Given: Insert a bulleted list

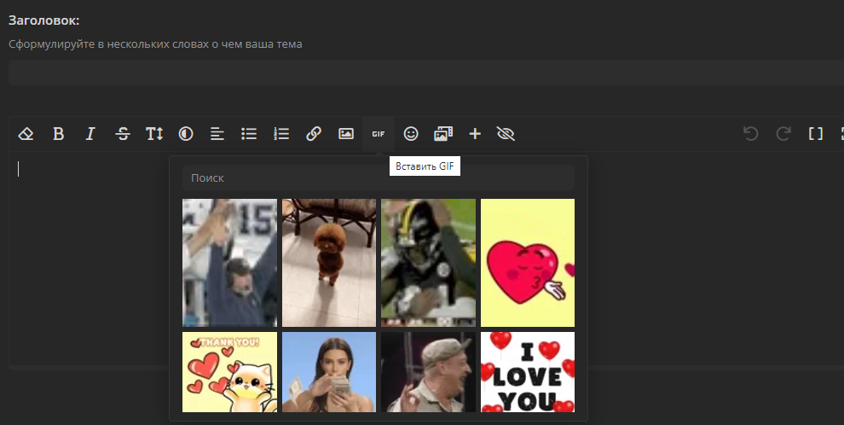Looking at the screenshot, I should coord(249,134).
